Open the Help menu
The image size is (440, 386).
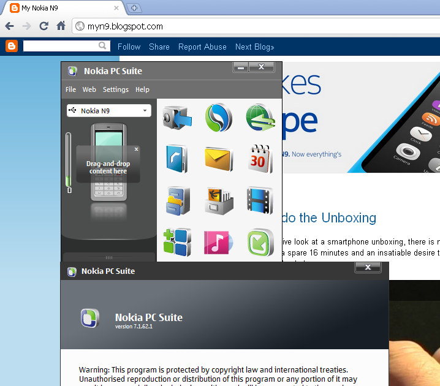pyautogui.click(x=142, y=89)
